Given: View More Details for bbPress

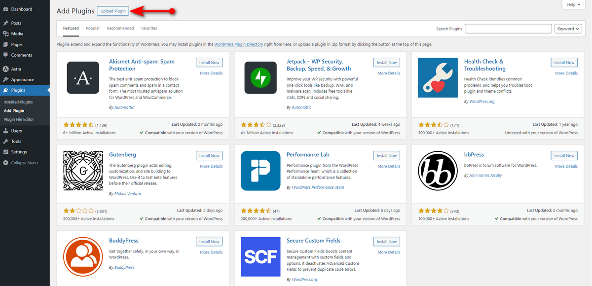Looking at the screenshot, I should 566,166.
